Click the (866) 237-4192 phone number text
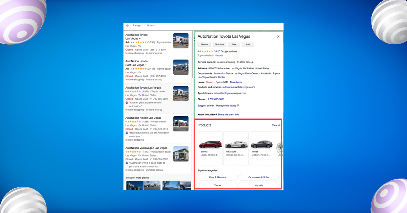407x213 pixels. (x=158, y=76)
